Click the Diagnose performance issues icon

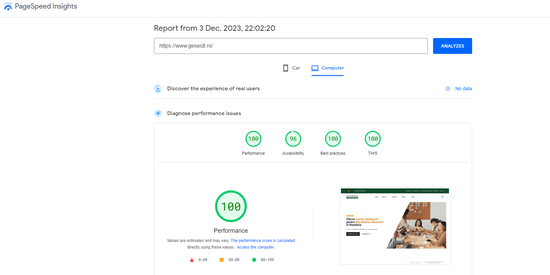(x=158, y=113)
